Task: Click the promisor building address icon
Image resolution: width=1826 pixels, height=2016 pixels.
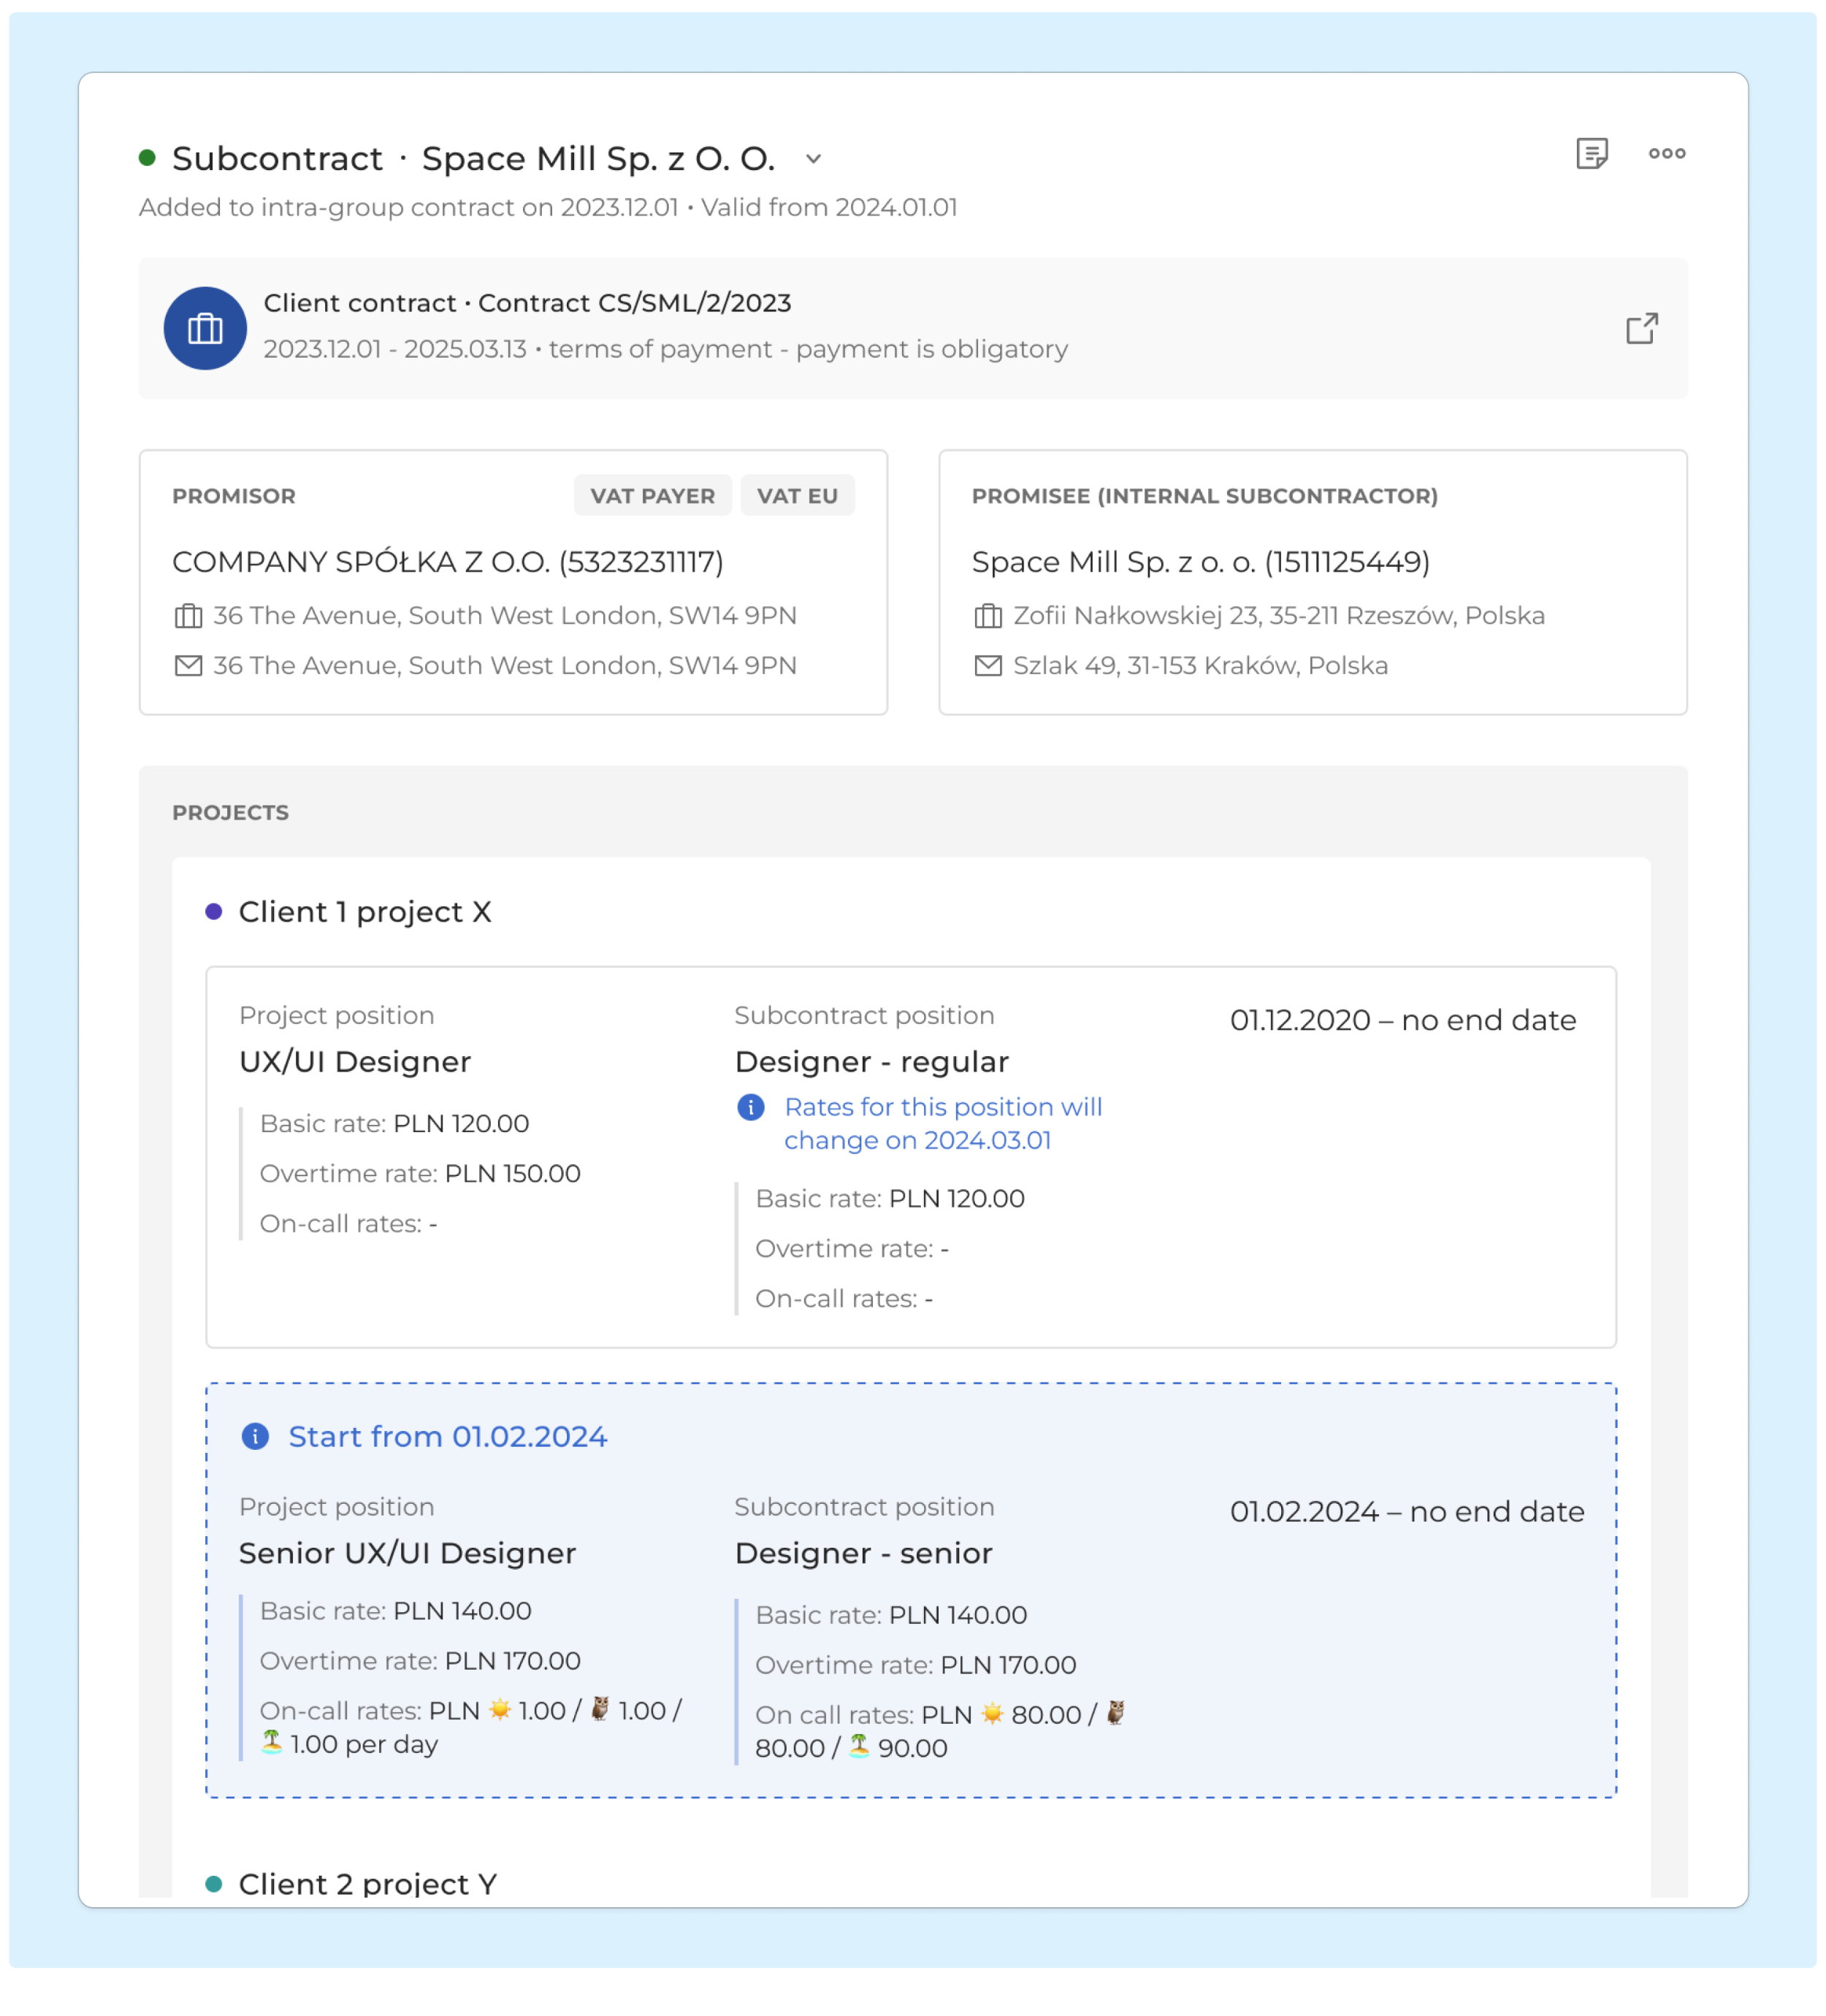Action: [188, 616]
